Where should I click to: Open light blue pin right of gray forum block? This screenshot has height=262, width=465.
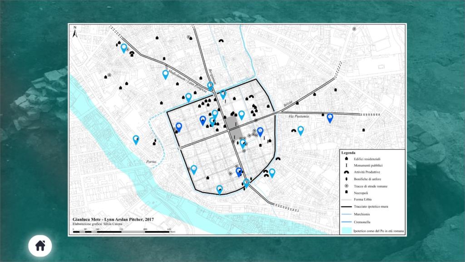(x=242, y=115)
